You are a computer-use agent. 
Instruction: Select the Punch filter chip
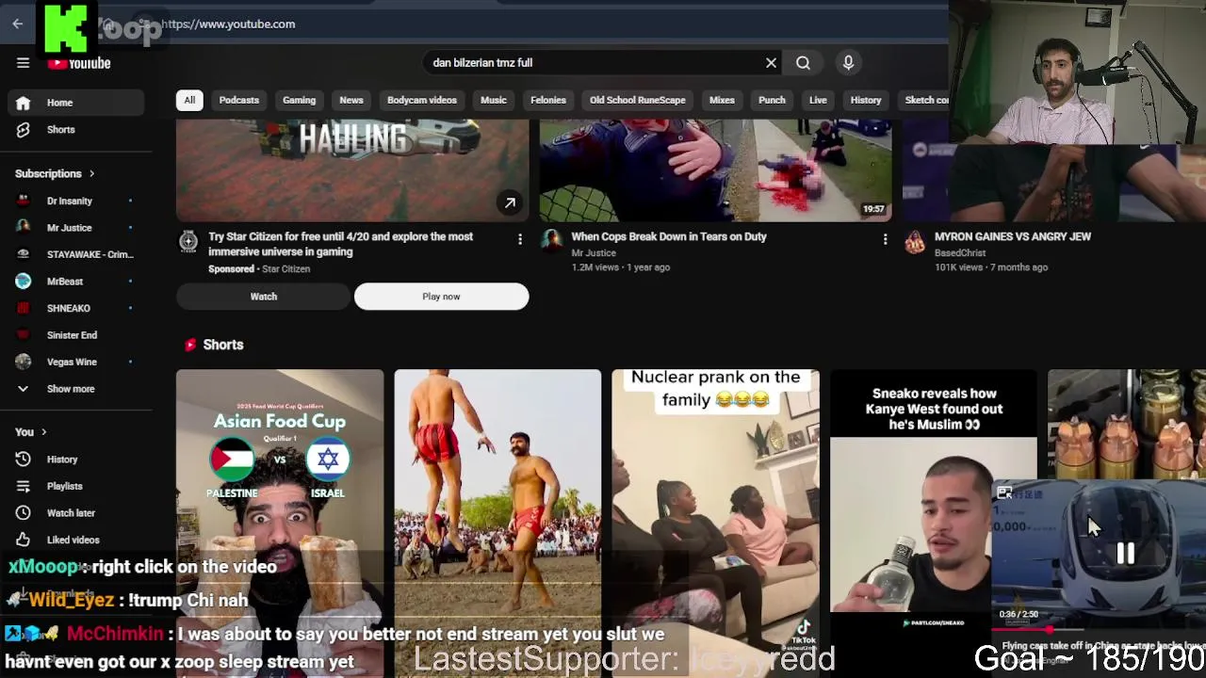(x=772, y=100)
